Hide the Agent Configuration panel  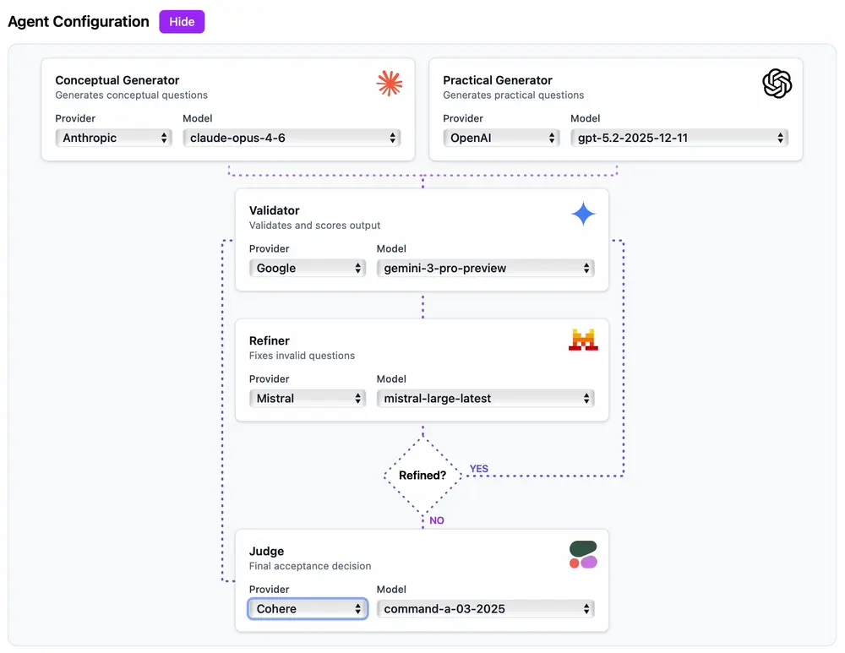[182, 22]
